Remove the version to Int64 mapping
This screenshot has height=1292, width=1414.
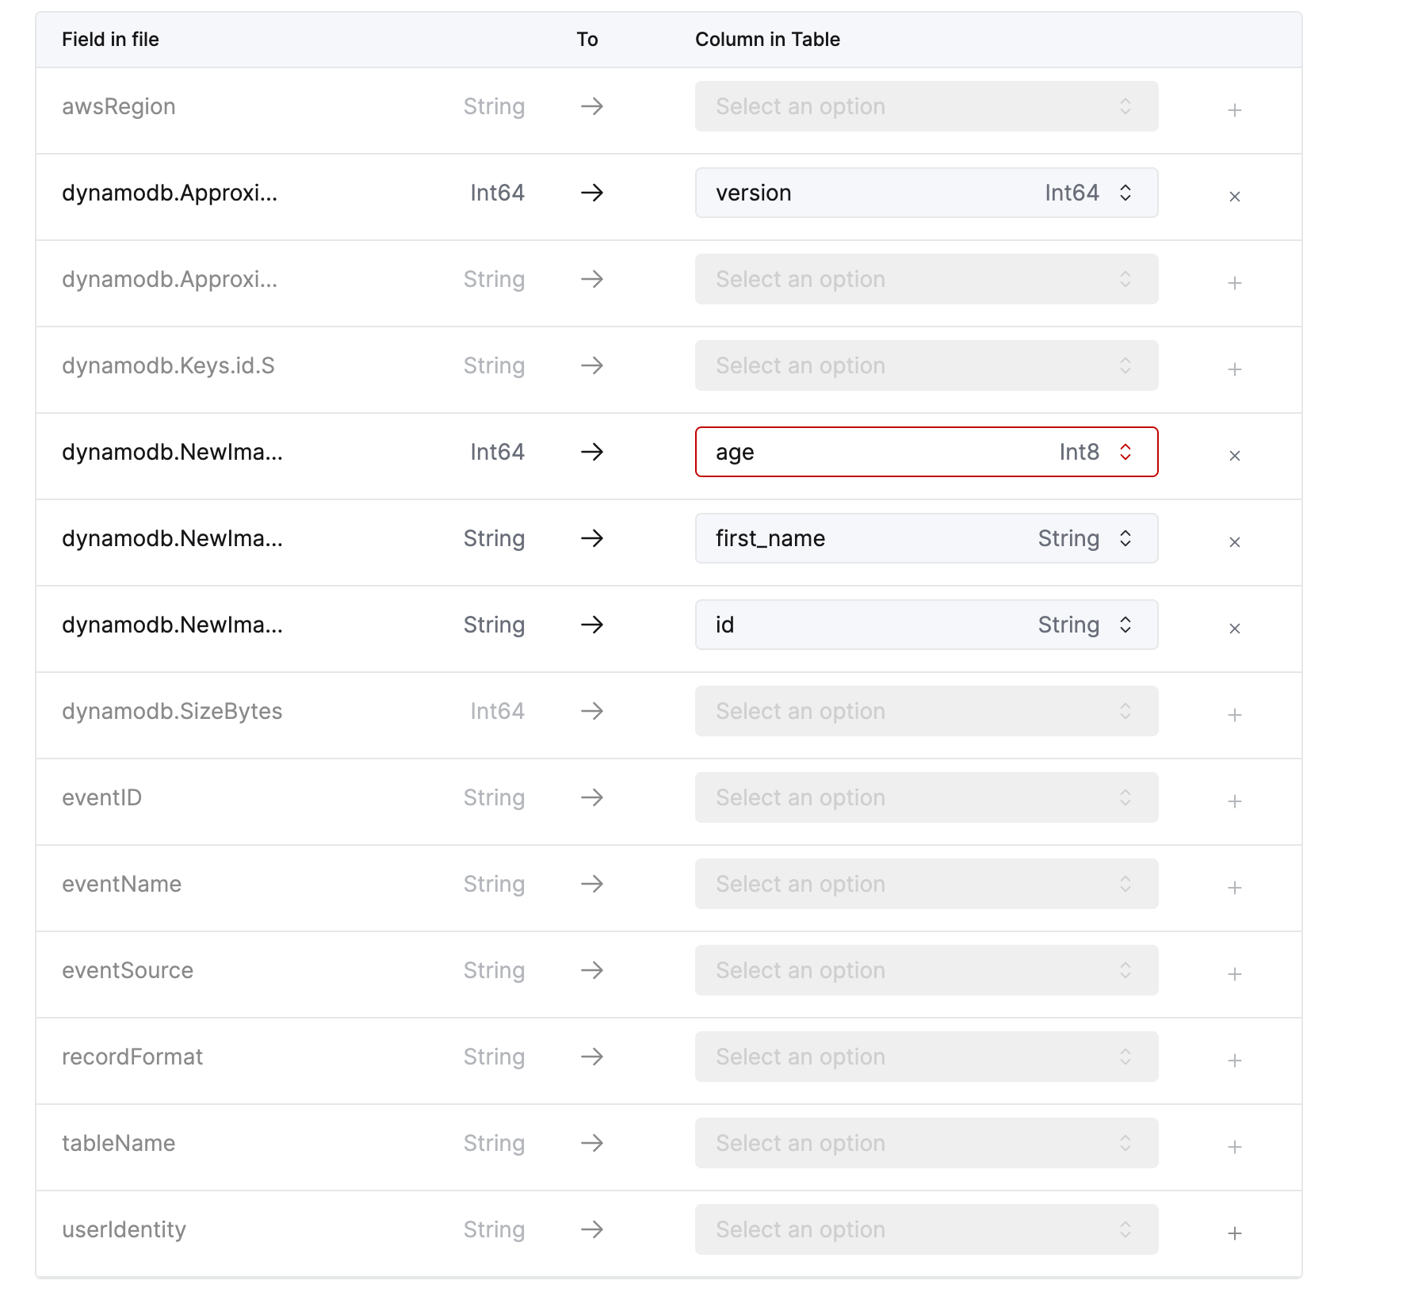click(x=1234, y=197)
